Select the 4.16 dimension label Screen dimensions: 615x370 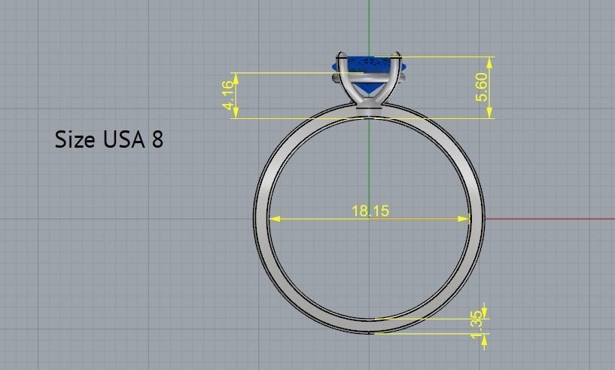228,95
